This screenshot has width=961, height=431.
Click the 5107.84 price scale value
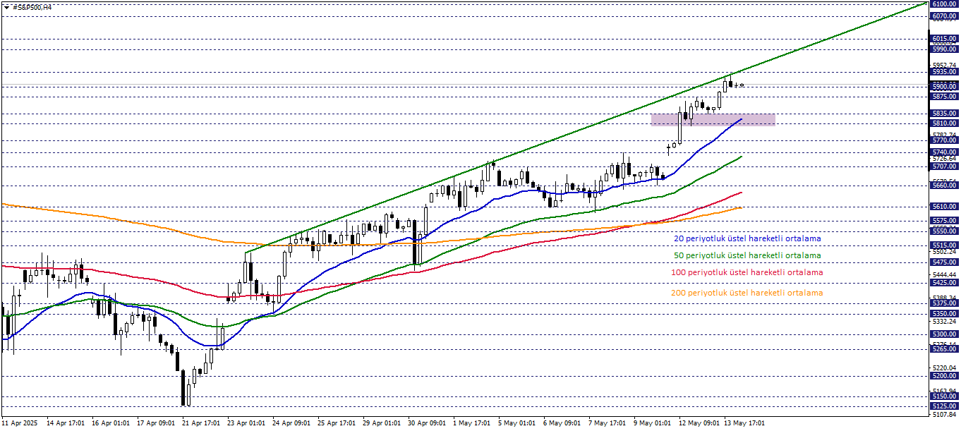(x=944, y=414)
